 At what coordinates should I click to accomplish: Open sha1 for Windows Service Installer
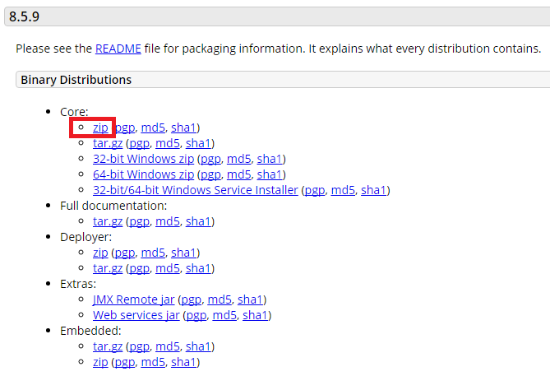pyautogui.click(x=373, y=190)
